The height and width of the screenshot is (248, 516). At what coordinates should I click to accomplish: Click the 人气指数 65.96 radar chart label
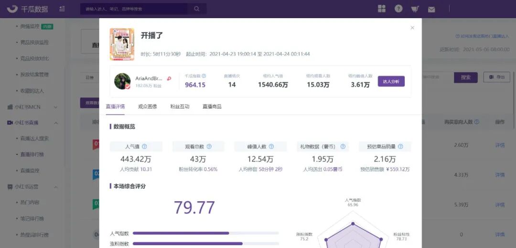(353, 202)
